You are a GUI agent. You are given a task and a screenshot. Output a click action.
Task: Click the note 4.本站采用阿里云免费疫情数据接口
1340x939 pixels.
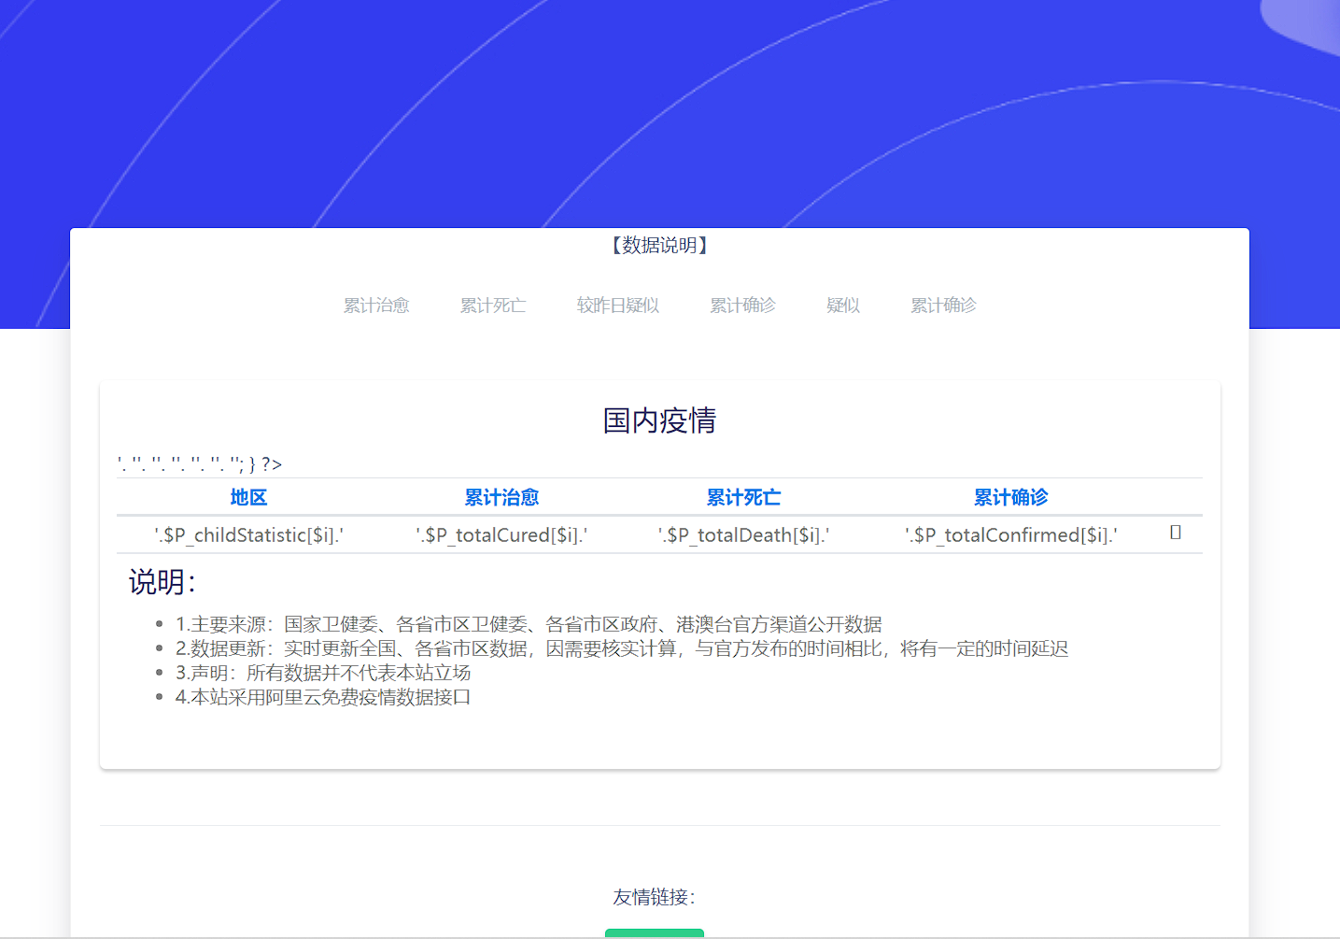(x=323, y=697)
